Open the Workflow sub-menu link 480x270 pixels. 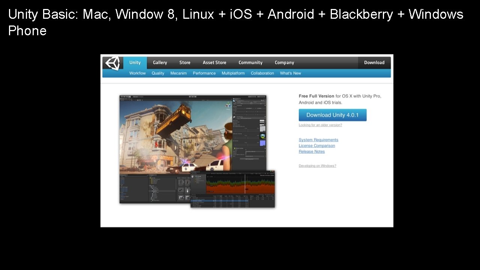pos(138,73)
